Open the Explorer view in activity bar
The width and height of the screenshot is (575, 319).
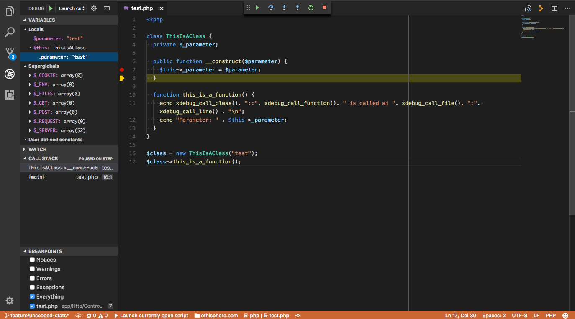point(10,11)
